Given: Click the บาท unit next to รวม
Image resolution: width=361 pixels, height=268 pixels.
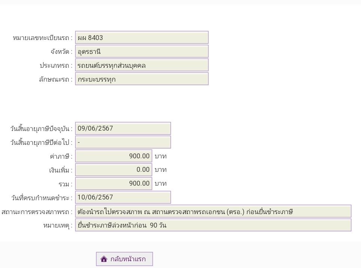Looking at the screenshot, I should click(x=160, y=184).
